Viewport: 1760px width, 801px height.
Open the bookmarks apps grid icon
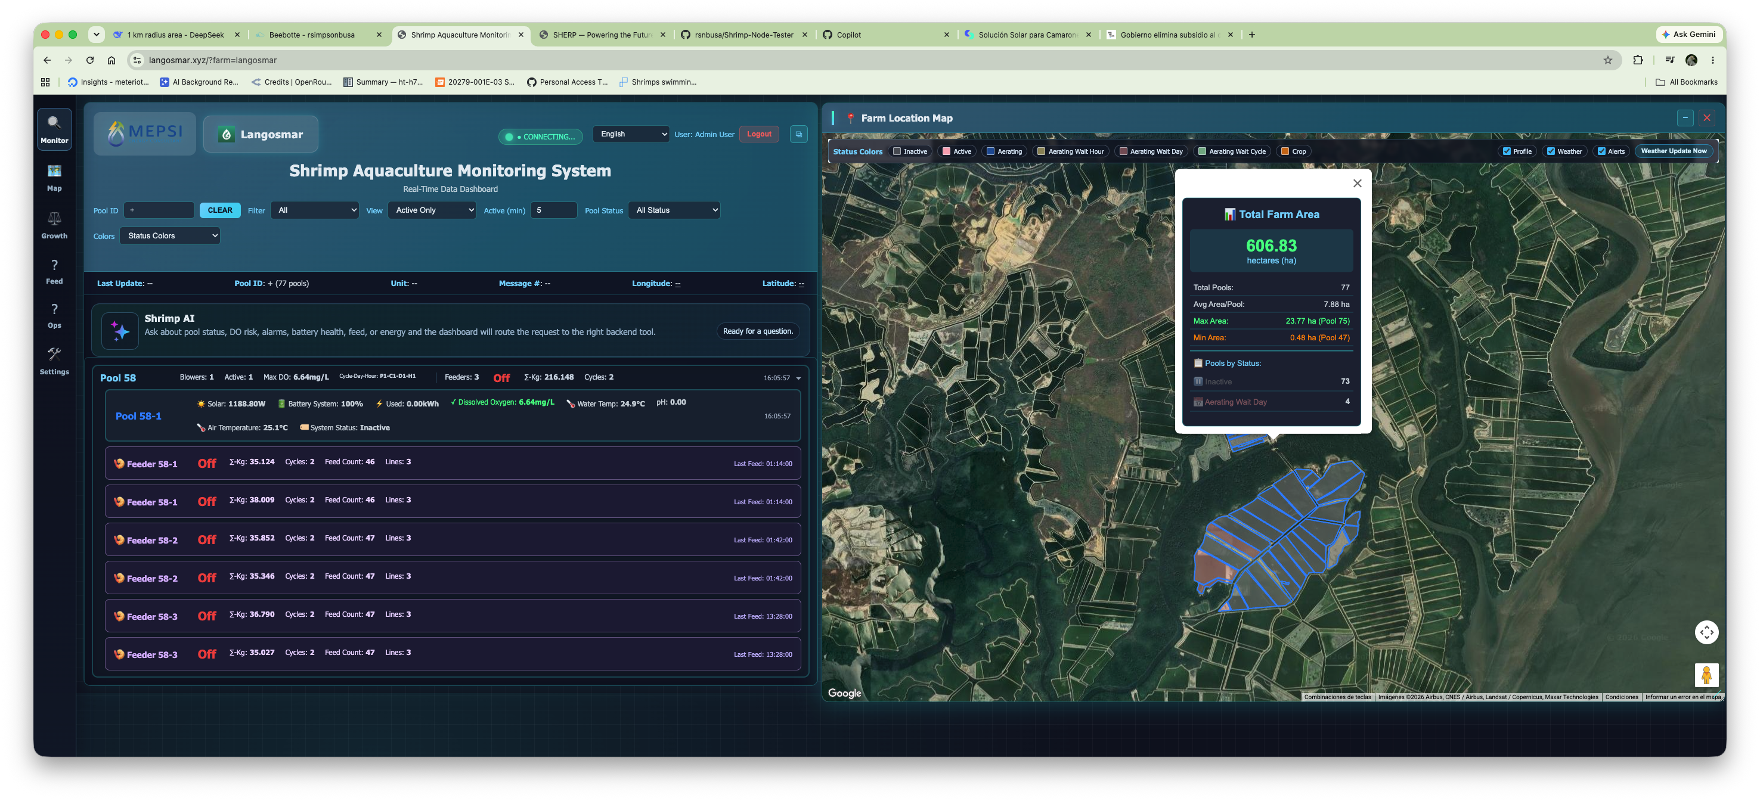pos(45,82)
